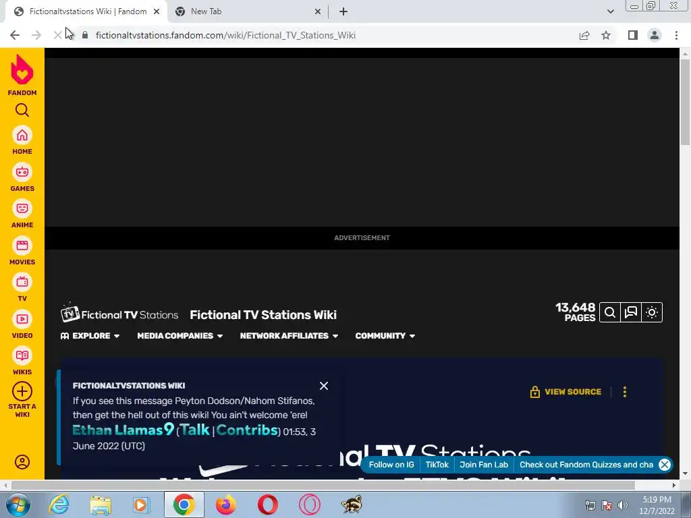Open Windows Start menu
Viewport: 691px width, 518px height.
[x=18, y=505]
